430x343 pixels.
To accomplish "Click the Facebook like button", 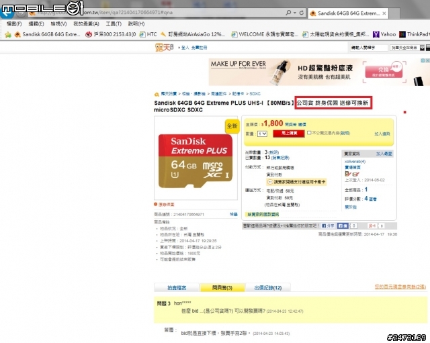I will click(343, 226).
